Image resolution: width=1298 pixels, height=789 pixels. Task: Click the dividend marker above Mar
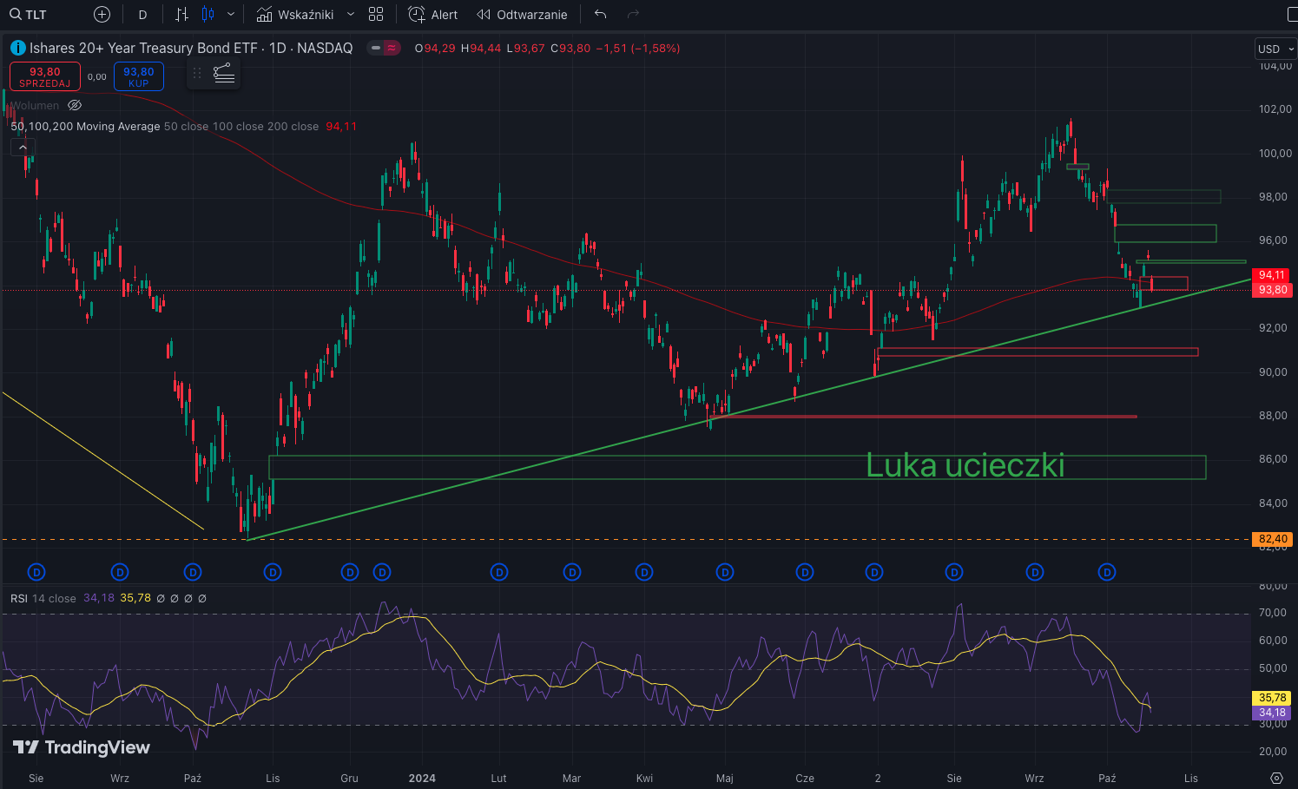tap(571, 572)
